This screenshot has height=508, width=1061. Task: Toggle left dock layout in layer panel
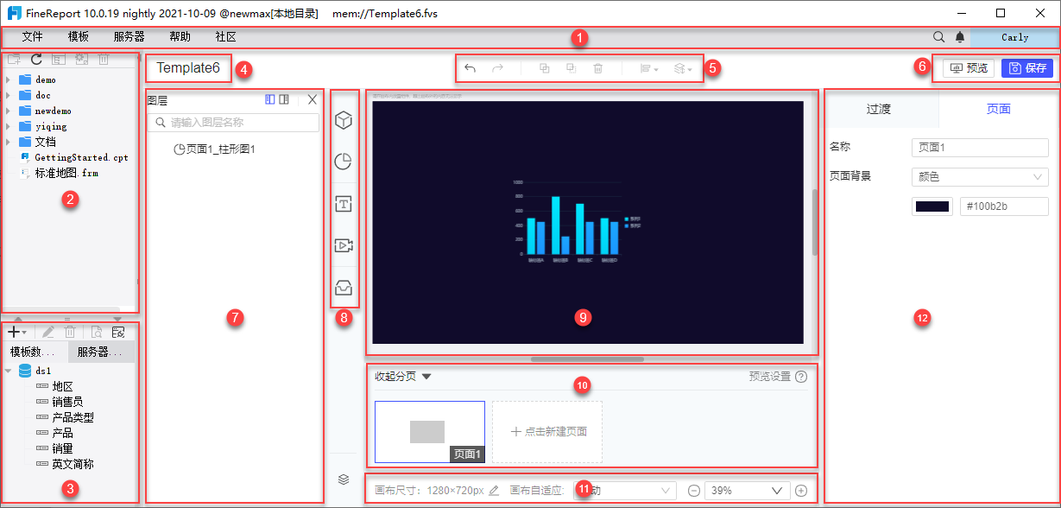click(270, 99)
